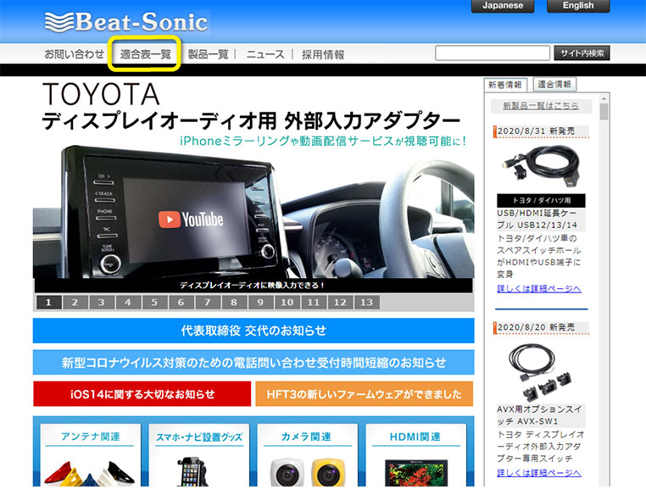
Task: Open カメラ関連 category card
Action: pyautogui.click(x=308, y=455)
